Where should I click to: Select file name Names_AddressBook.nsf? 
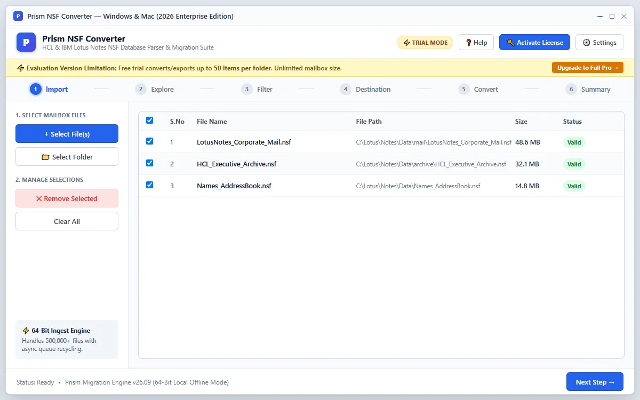(234, 186)
